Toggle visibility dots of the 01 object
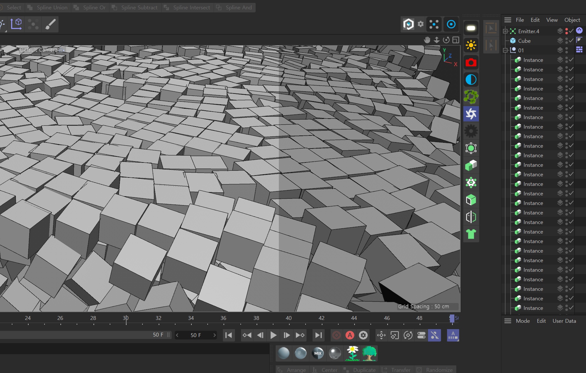The width and height of the screenshot is (586, 373). tap(567, 50)
